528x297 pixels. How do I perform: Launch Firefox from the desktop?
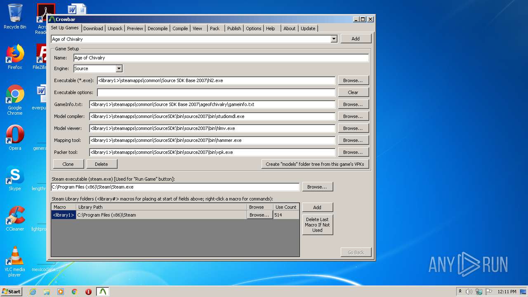pos(15,57)
